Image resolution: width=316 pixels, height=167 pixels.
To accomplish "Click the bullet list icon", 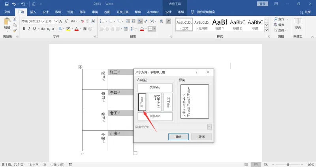I will [102, 21].
